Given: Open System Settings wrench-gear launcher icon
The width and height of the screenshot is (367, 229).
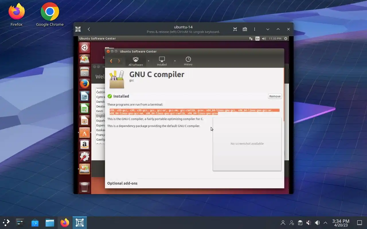Looking at the screenshot, I should (x=85, y=157).
